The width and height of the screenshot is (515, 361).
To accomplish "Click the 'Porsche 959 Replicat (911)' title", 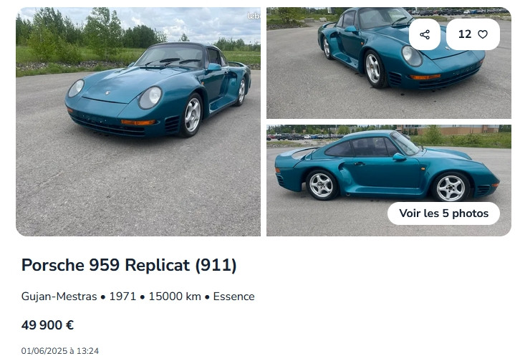I will pyautogui.click(x=129, y=265).
